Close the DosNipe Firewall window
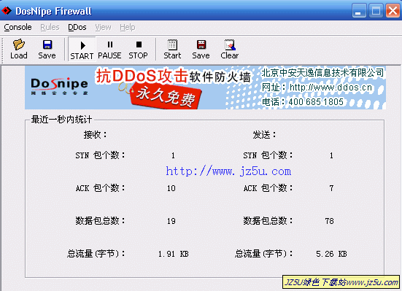Viewport: 402px width, 291px height. pos(393,11)
